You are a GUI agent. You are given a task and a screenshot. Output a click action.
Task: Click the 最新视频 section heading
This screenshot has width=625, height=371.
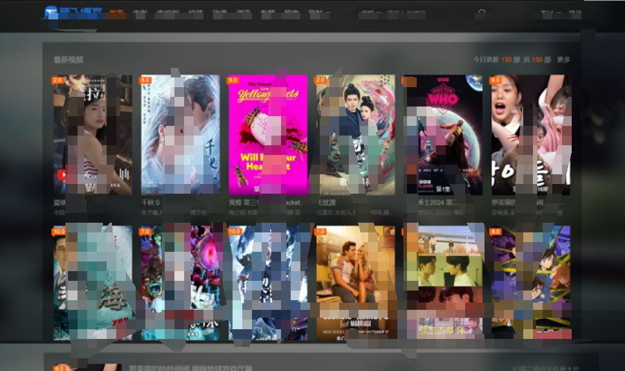(68, 60)
